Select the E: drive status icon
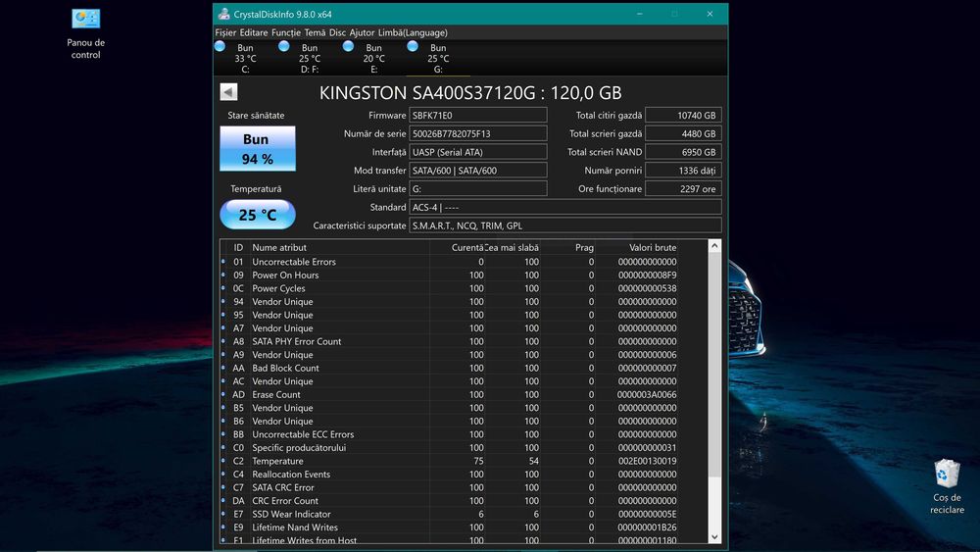980x552 pixels. coord(349,46)
